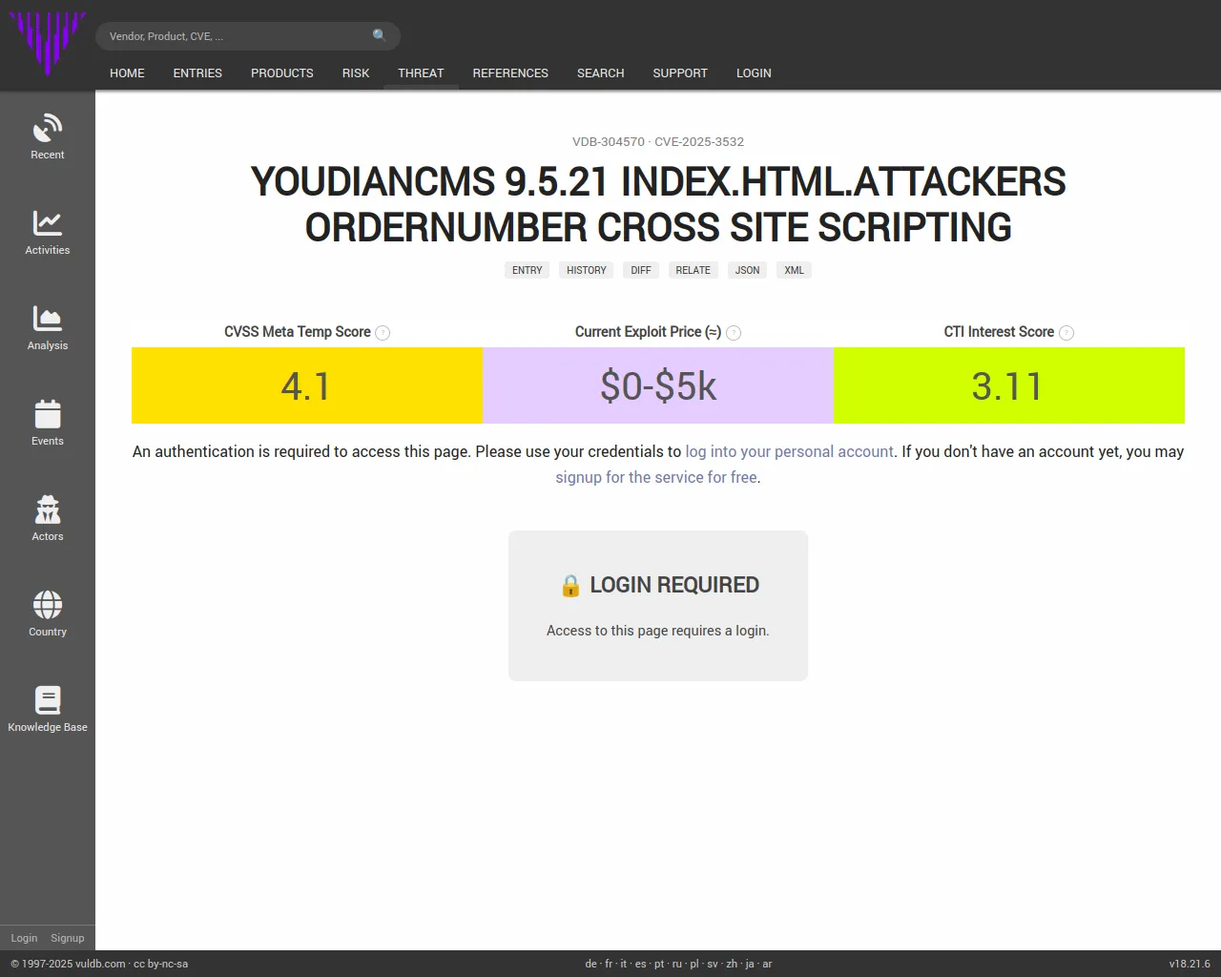Click the vuldb.com footer link

tap(100, 964)
